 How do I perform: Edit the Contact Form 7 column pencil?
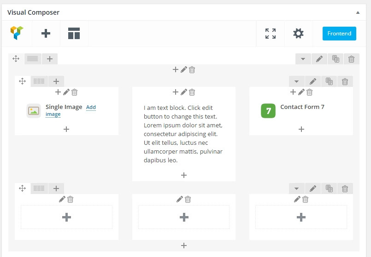(x=301, y=92)
